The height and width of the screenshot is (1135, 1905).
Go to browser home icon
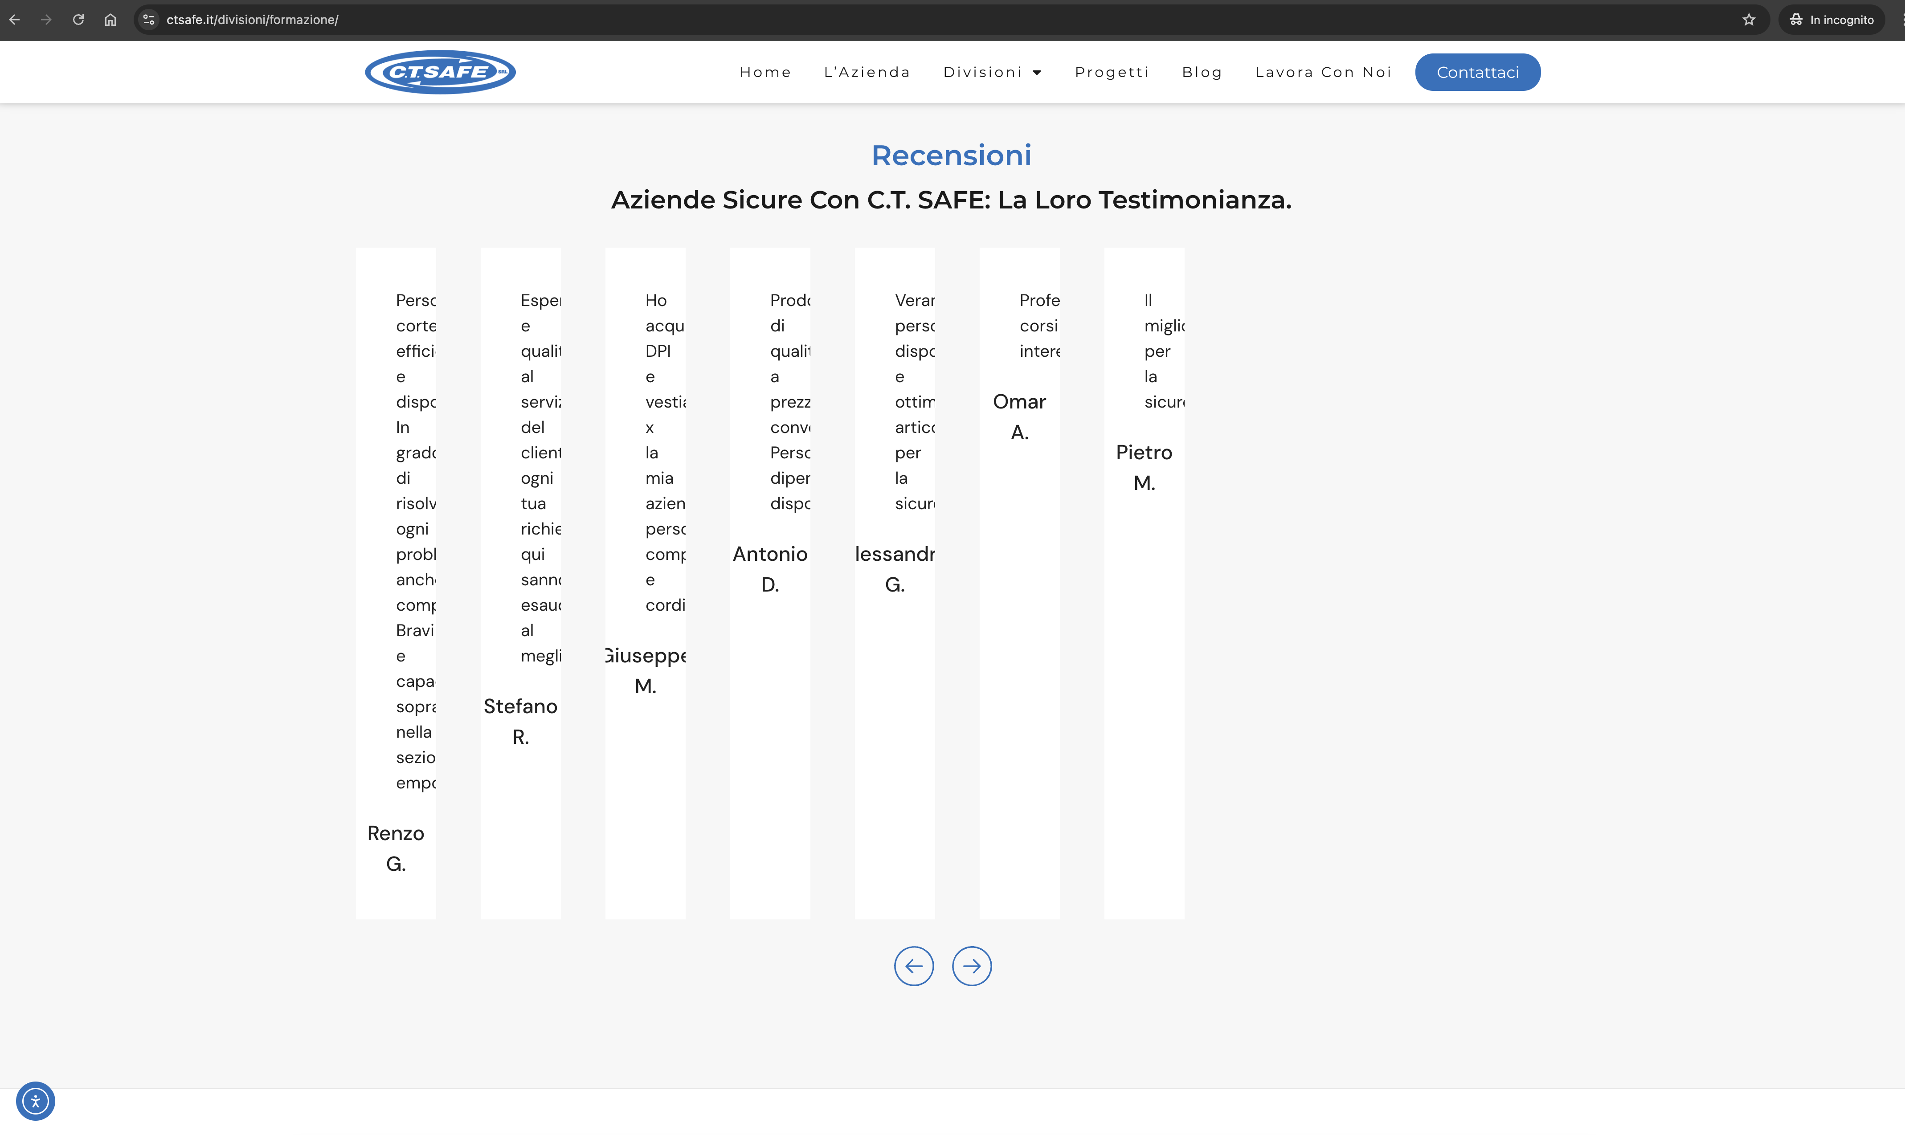(x=110, y=20)
